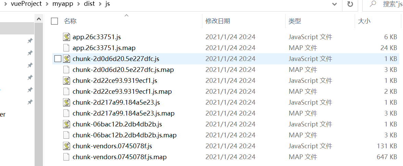
Task: Go to the vueProject folder in the breadcrumb
Action: click(x=26, y=4)
